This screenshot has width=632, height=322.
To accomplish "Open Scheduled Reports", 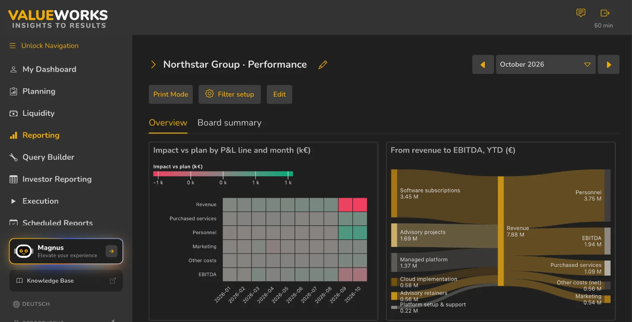I will coord(58,223).
